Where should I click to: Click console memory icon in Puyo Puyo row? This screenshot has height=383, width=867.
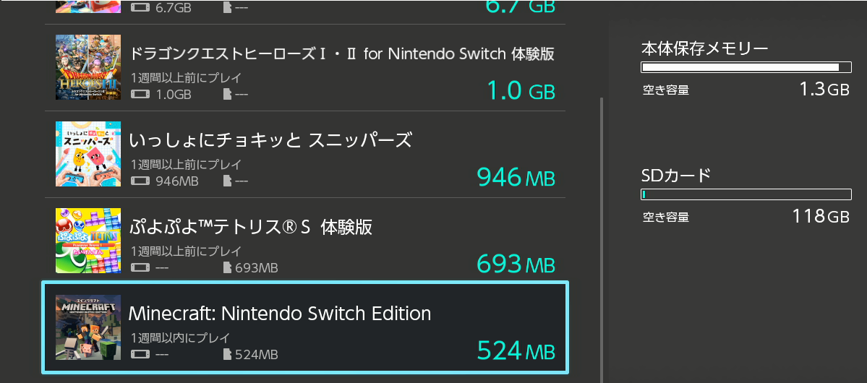[140, 268]
